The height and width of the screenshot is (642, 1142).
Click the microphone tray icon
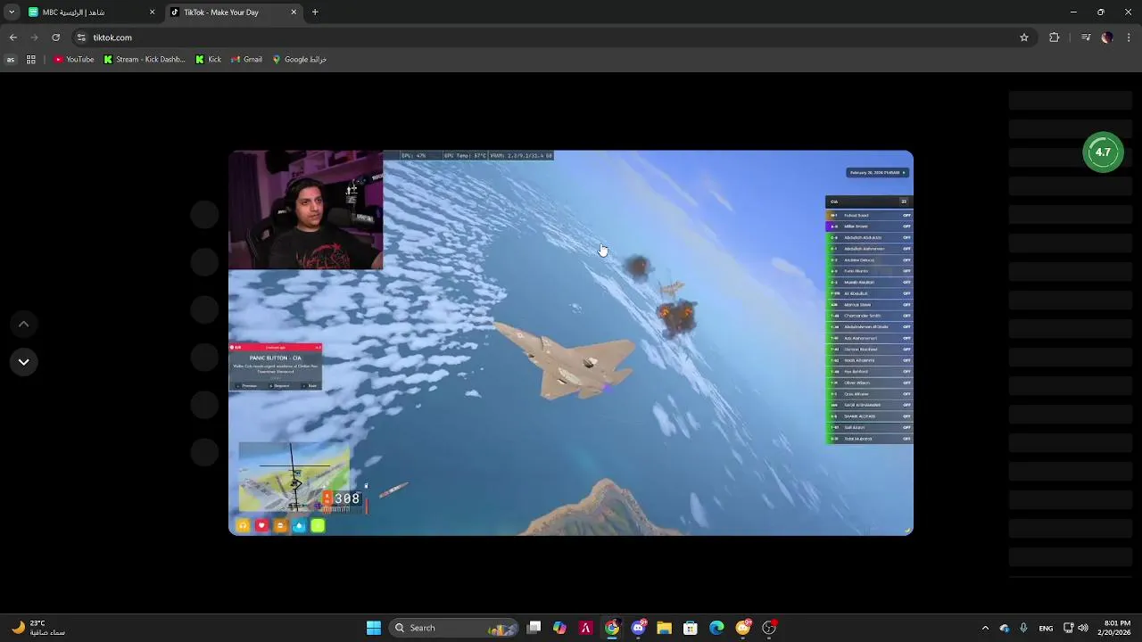tap(1023, 628)
